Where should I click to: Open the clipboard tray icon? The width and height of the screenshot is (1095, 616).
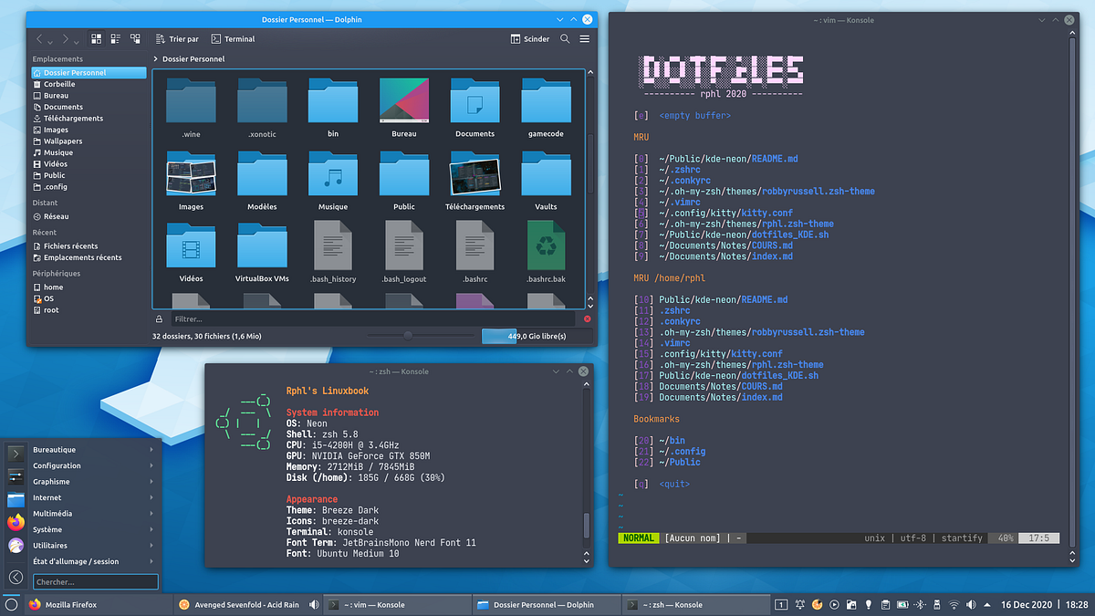[x=885, y=604]
